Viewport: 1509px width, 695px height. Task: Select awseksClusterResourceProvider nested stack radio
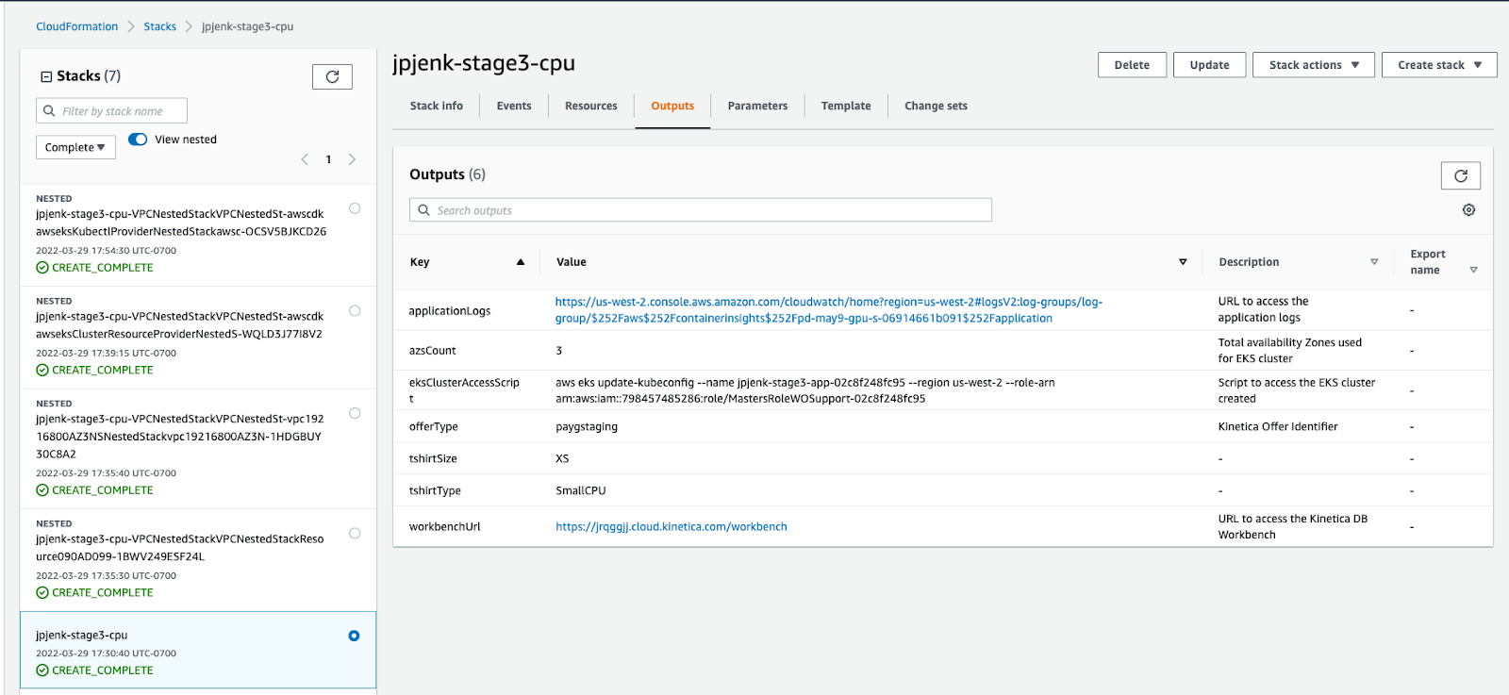point(355,310)
